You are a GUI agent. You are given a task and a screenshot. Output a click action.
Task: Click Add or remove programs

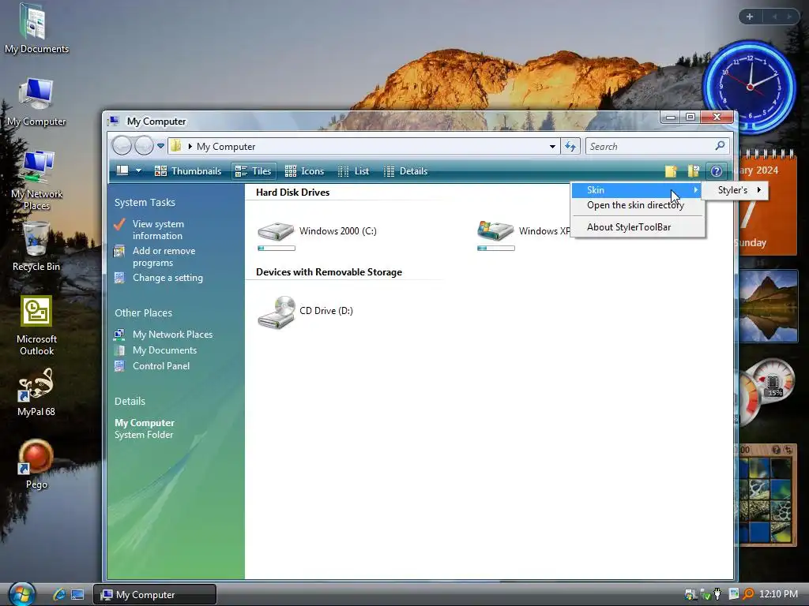point(164,256)
